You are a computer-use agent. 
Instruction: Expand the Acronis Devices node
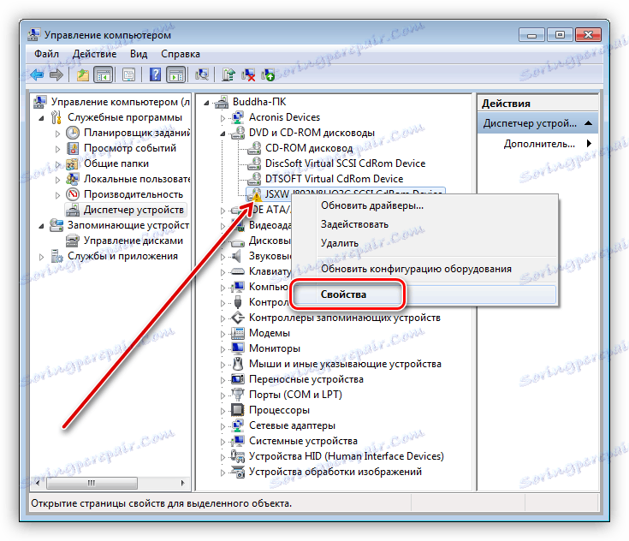tap(223, 118)
